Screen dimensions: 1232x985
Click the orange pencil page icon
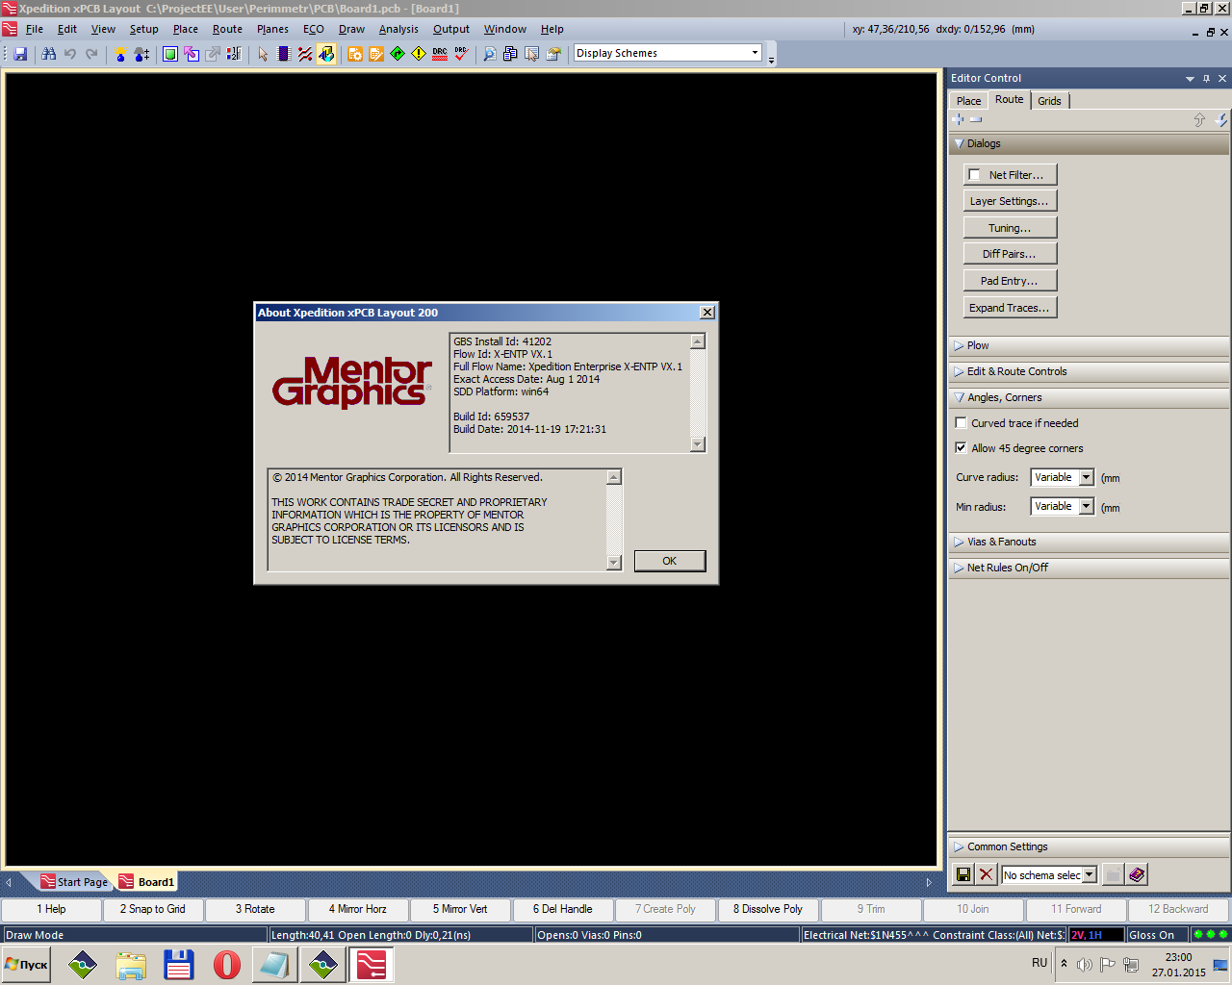click(376, 54)
